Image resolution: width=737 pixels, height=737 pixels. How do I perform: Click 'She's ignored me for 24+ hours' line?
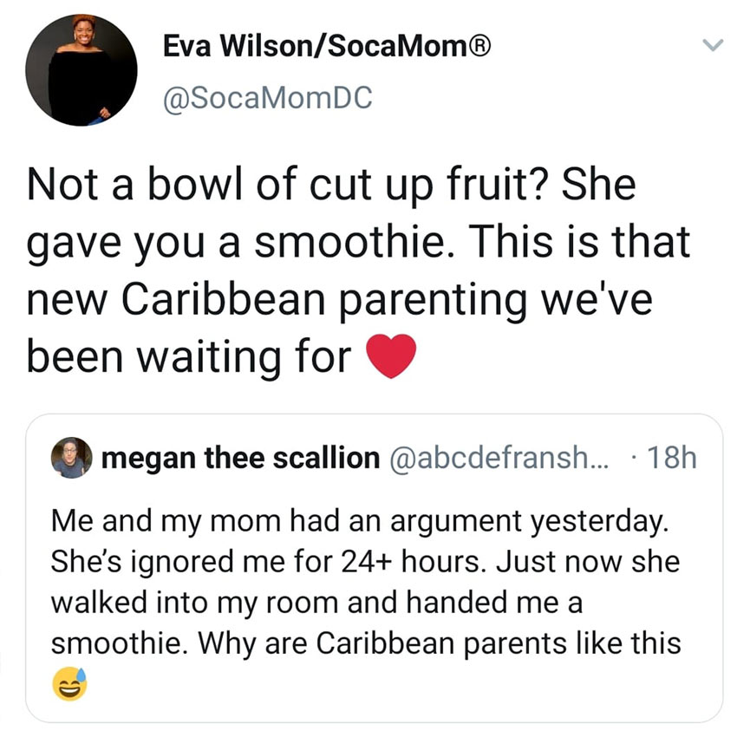(269, 562)
